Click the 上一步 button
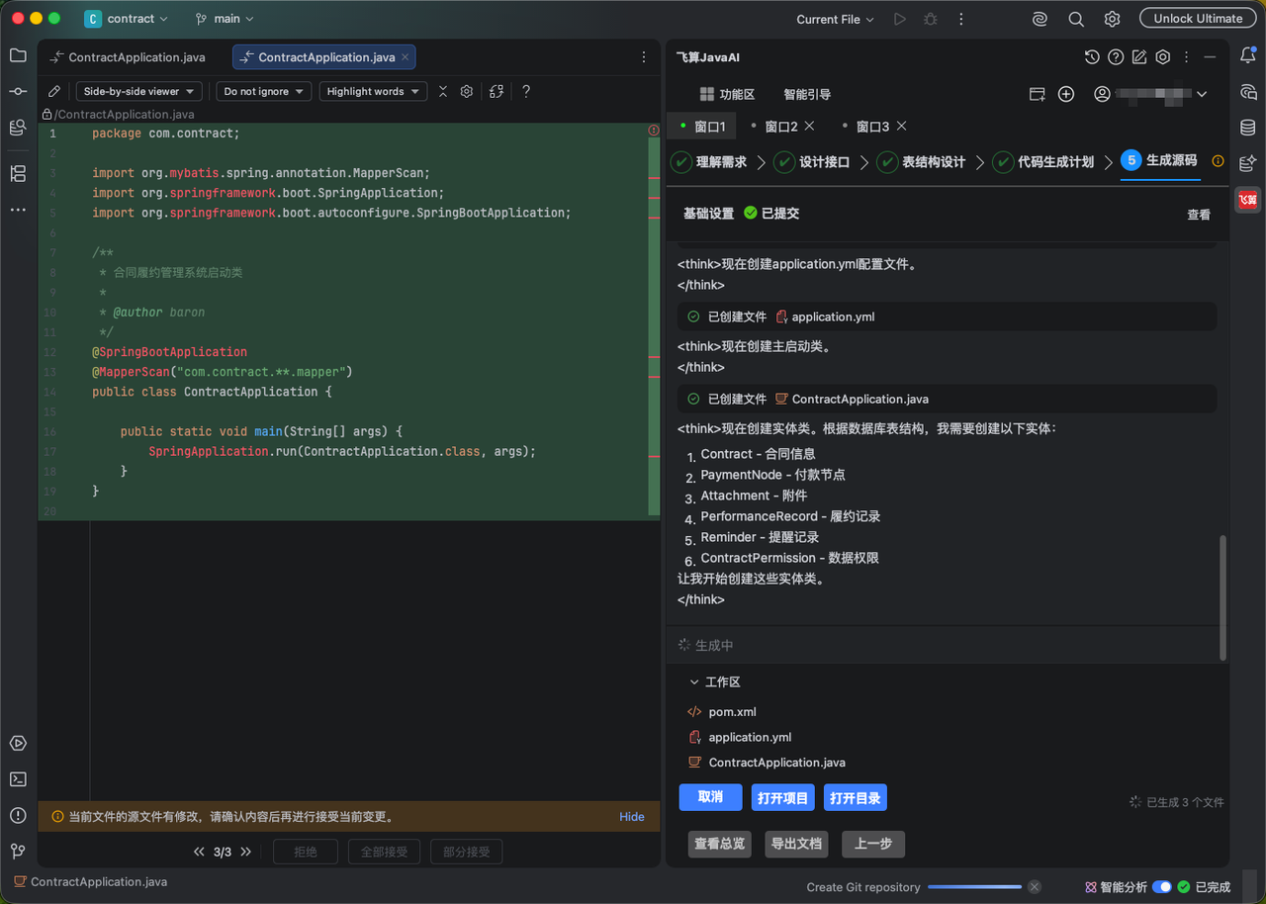The height and width of the screenshot is (904, 1266). click(x=873, y=844)
